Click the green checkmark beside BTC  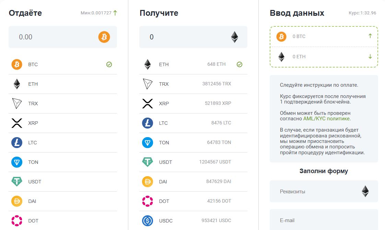point(109,64)
